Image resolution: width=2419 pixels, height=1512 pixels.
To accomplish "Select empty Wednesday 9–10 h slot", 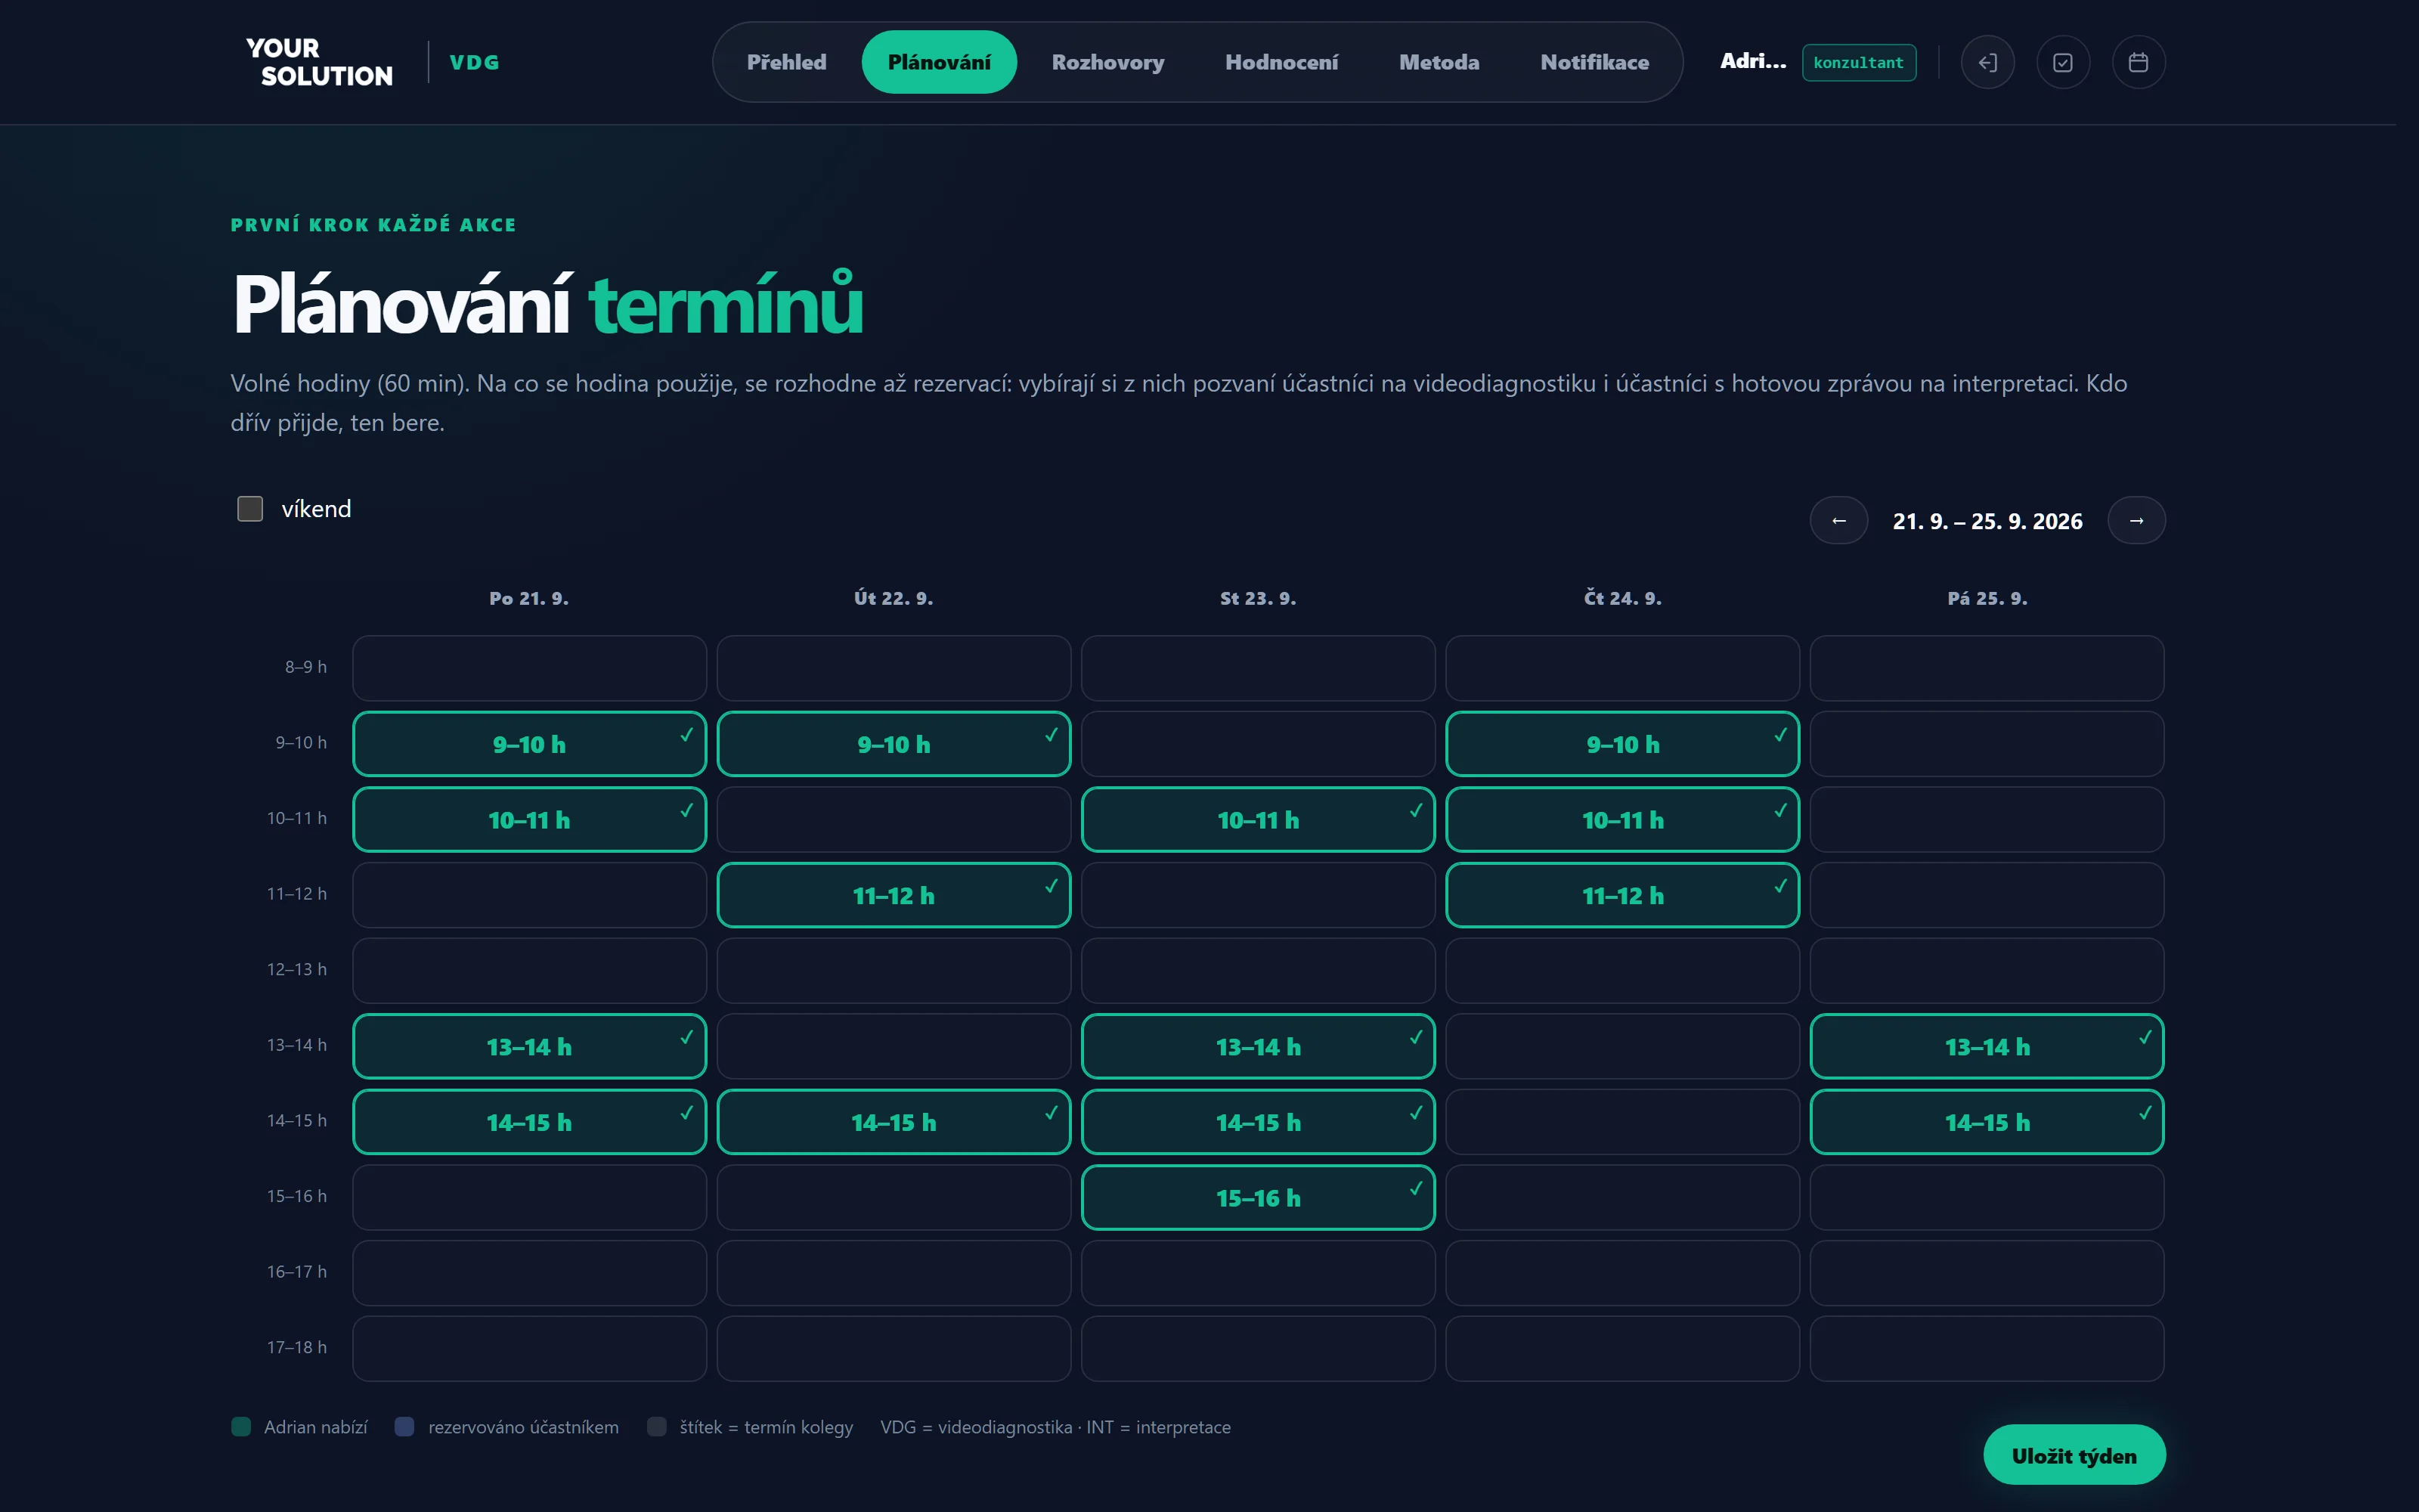I will point(1259,744).
